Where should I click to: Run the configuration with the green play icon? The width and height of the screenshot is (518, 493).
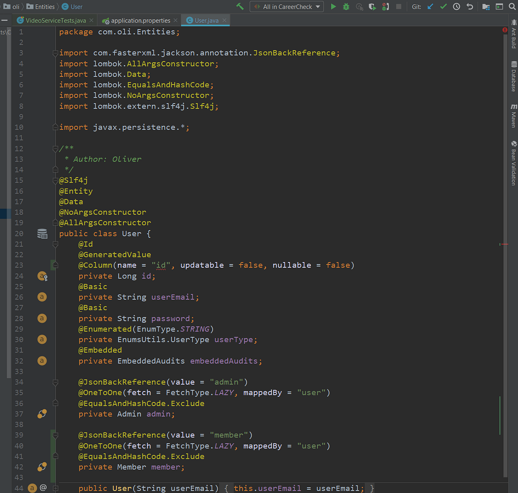tap(333, 6)
